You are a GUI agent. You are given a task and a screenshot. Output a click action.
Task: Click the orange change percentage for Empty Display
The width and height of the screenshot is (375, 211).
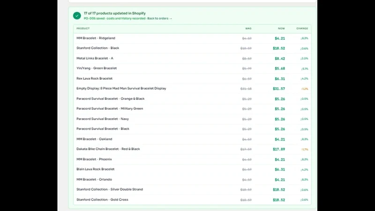click(x=305, y=89)
